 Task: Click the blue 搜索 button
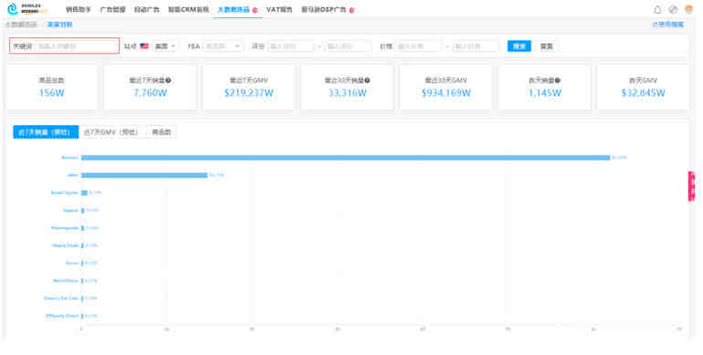click(519, 47)
